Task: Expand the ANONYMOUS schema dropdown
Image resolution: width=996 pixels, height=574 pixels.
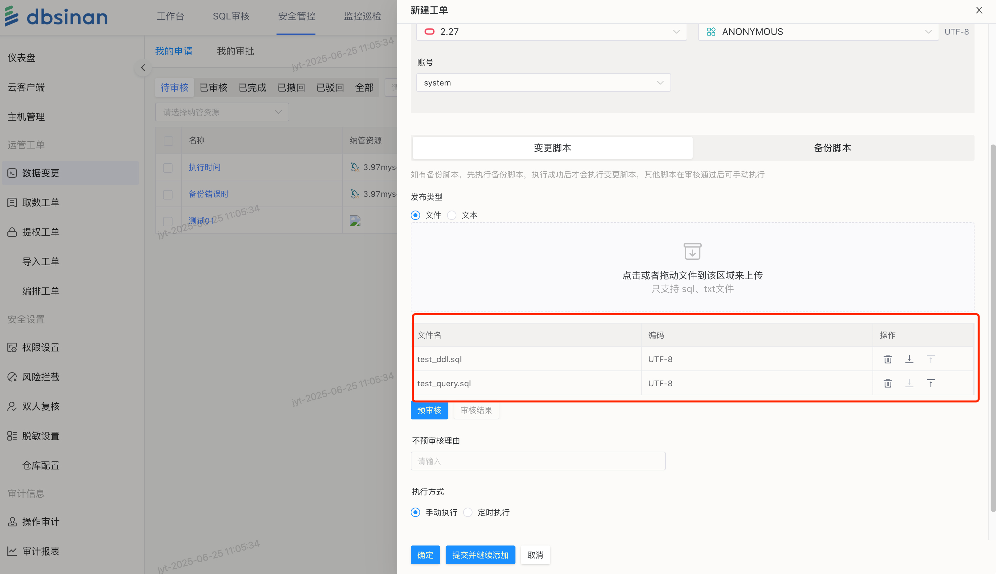Action: [x=818, y=32]
